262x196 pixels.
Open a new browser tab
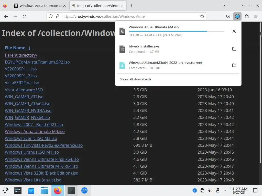pyautogui.click(x=132, y=6)
